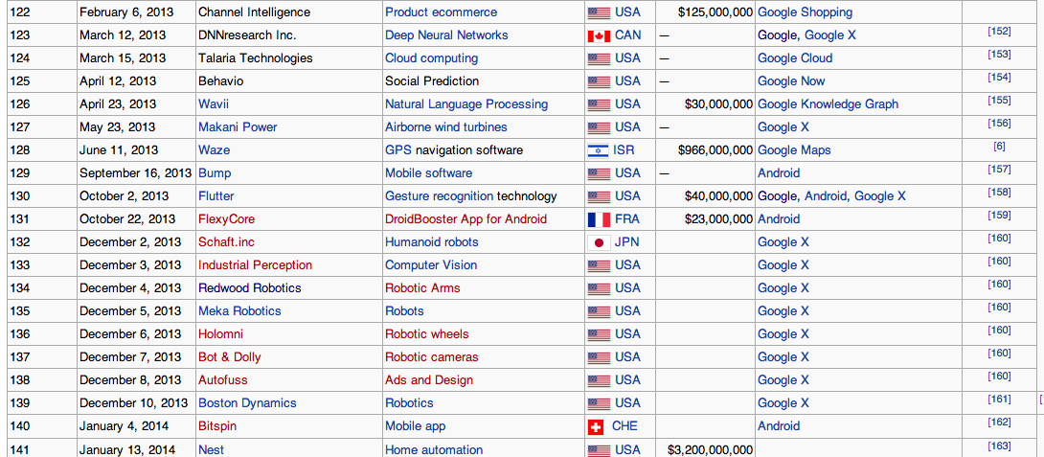Open the Bot & Dolly link
Screen dimensions: 1044x457
230,357
